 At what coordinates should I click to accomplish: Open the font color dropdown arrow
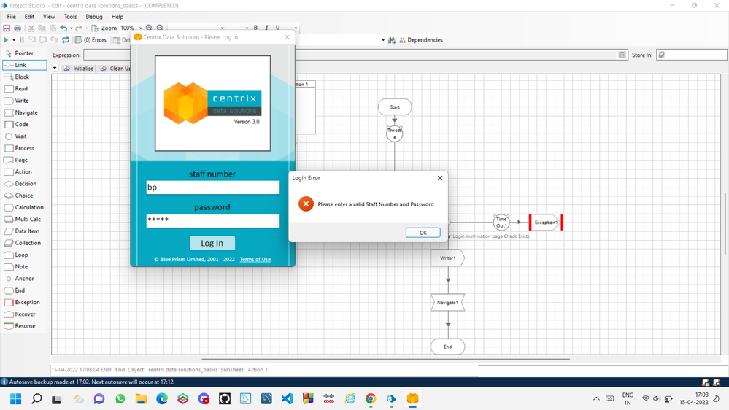(x=296, y=28)
